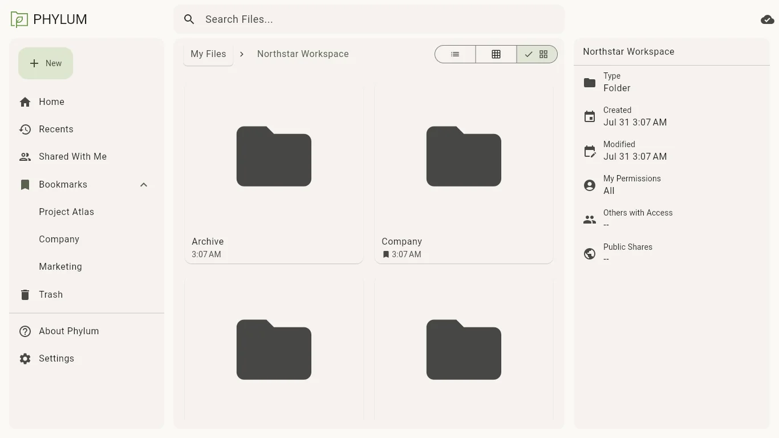Click the Created calendar icon
The height and width of the screenshot is (438, 779).
pos(590,116)
